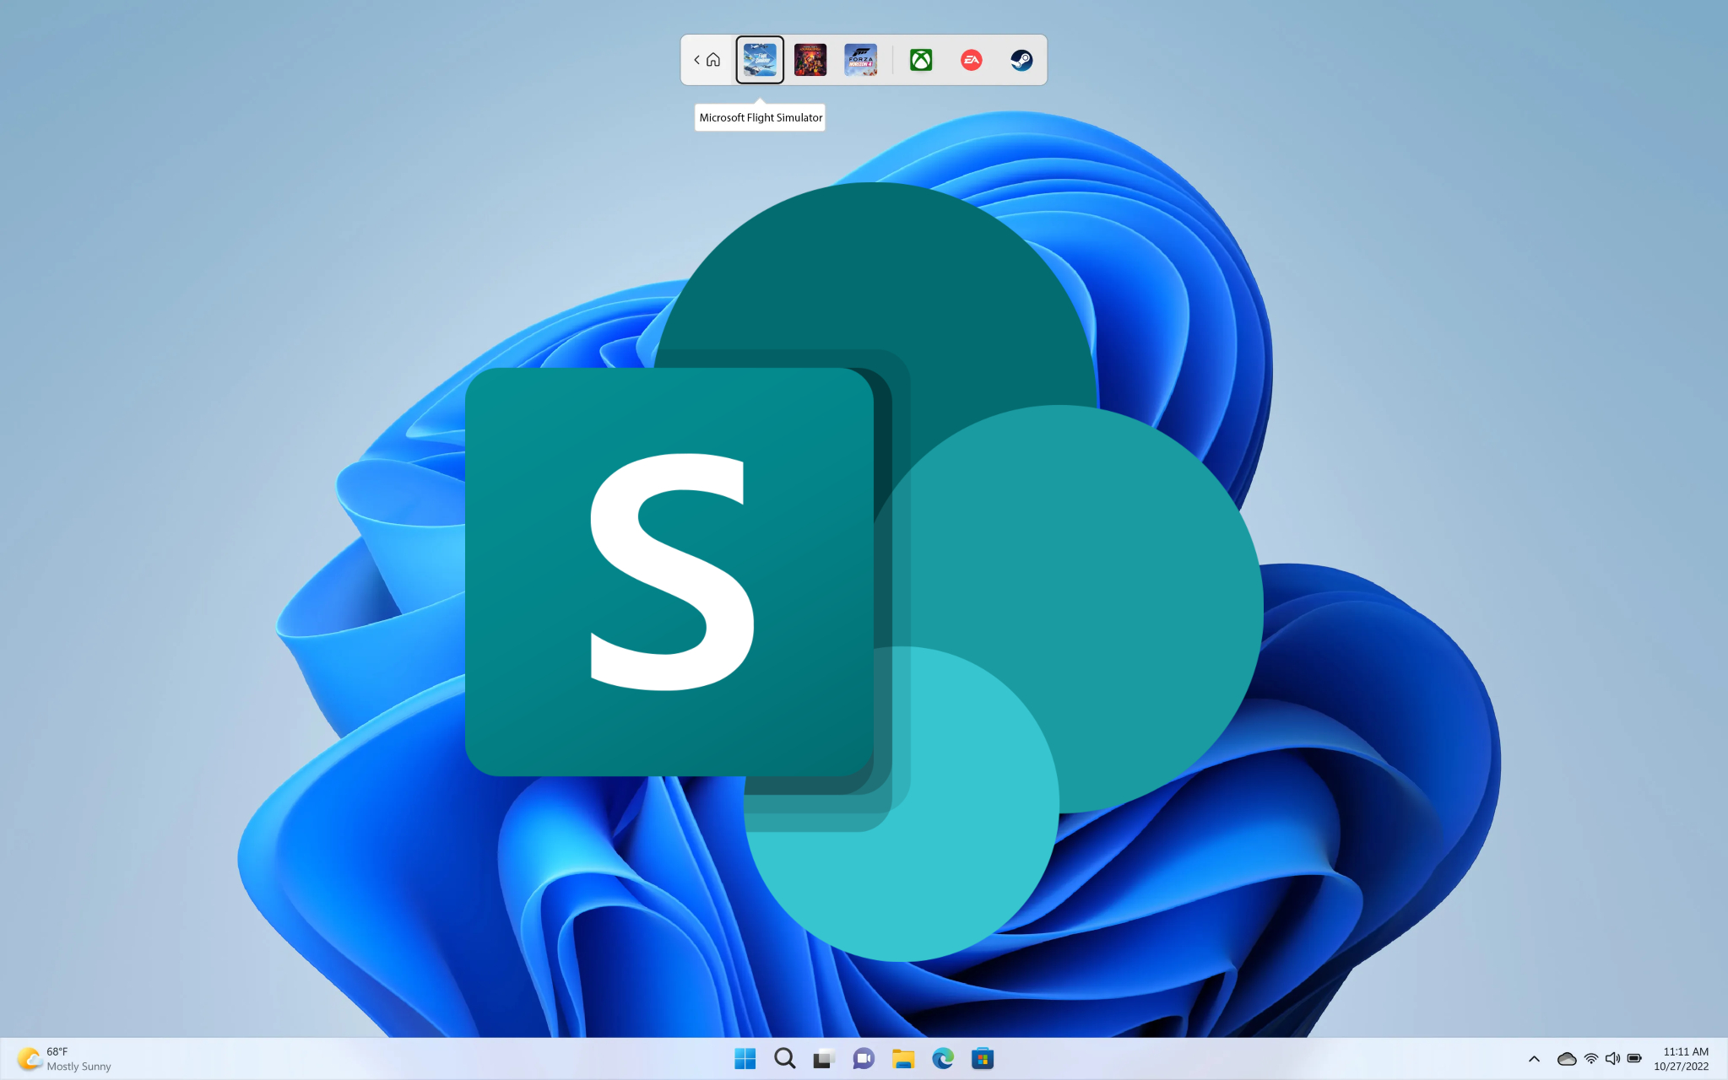
Task: Open Microsoft Store from the taskbar
Action: (983, 1058)
